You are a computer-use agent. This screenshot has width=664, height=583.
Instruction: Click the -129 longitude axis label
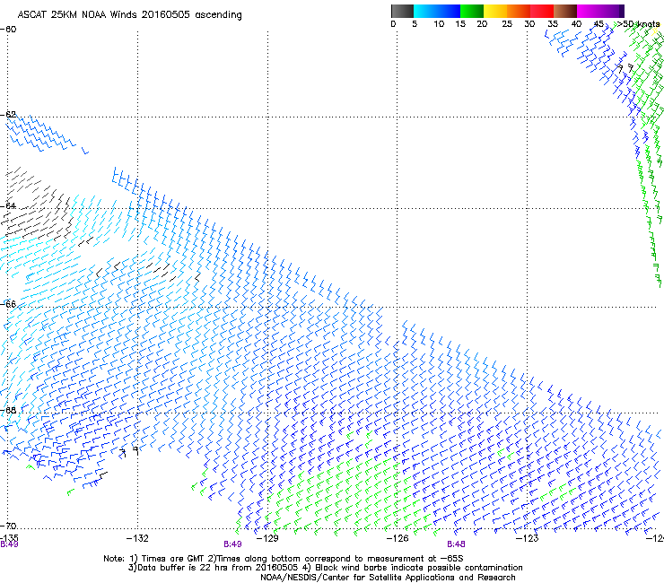click(x=267, y=538)
